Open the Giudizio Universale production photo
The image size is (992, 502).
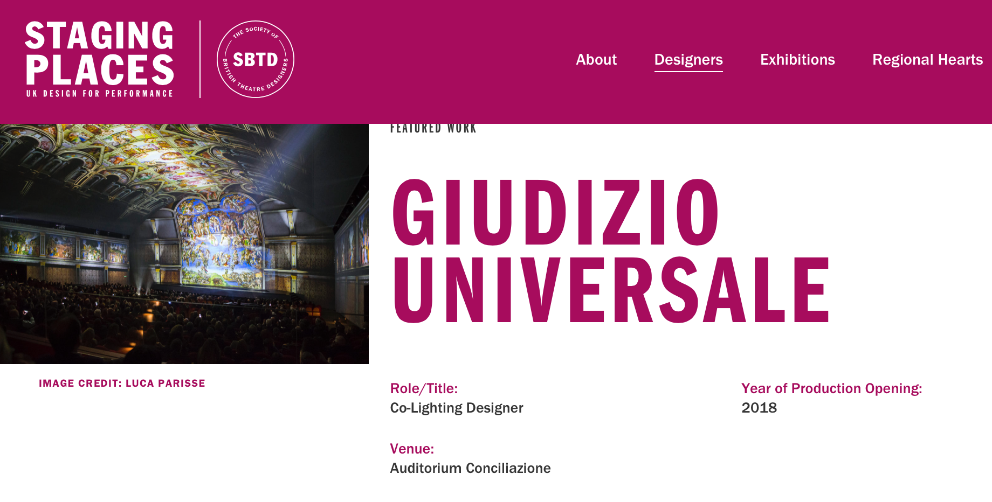(x=184, y=244)
